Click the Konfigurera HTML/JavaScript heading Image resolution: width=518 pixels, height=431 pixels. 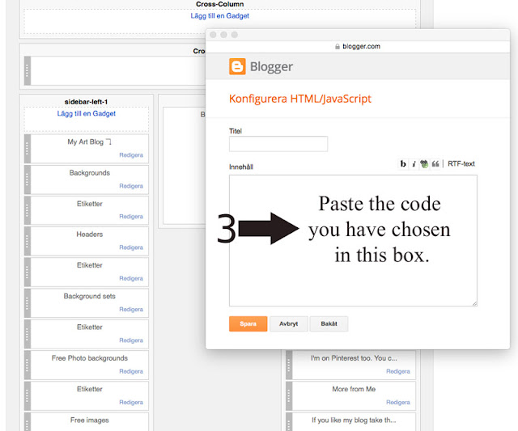300,99
